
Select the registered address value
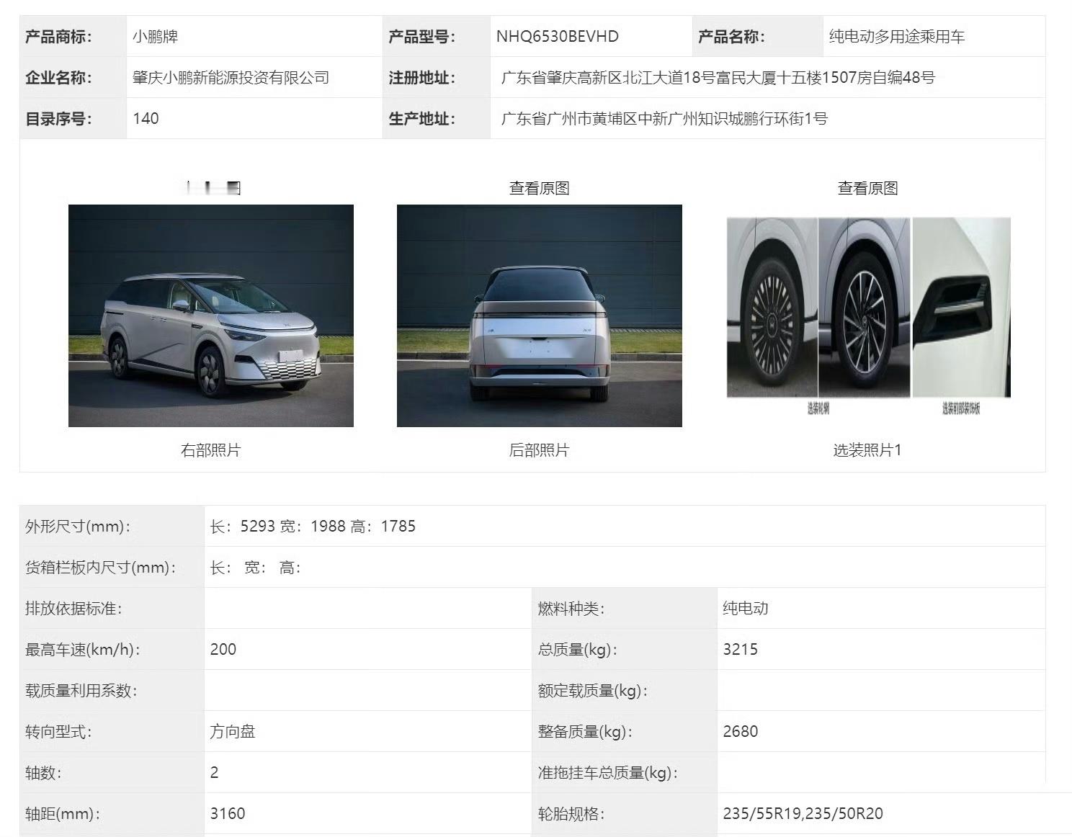(x=718, y=77)
